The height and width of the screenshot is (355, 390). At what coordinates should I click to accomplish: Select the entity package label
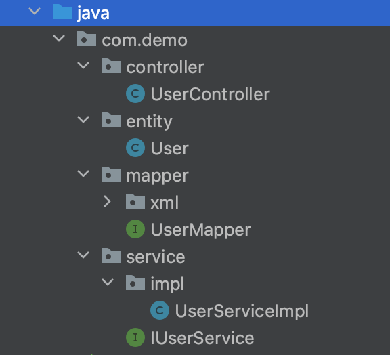149,122
